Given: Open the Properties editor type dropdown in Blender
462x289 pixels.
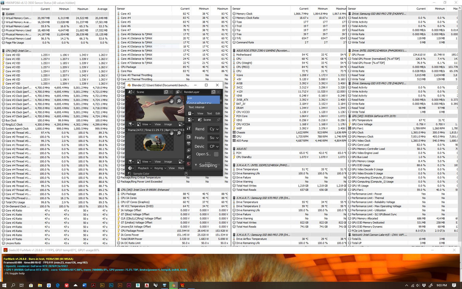Looking at the screenshot, I should click(191, 120).
